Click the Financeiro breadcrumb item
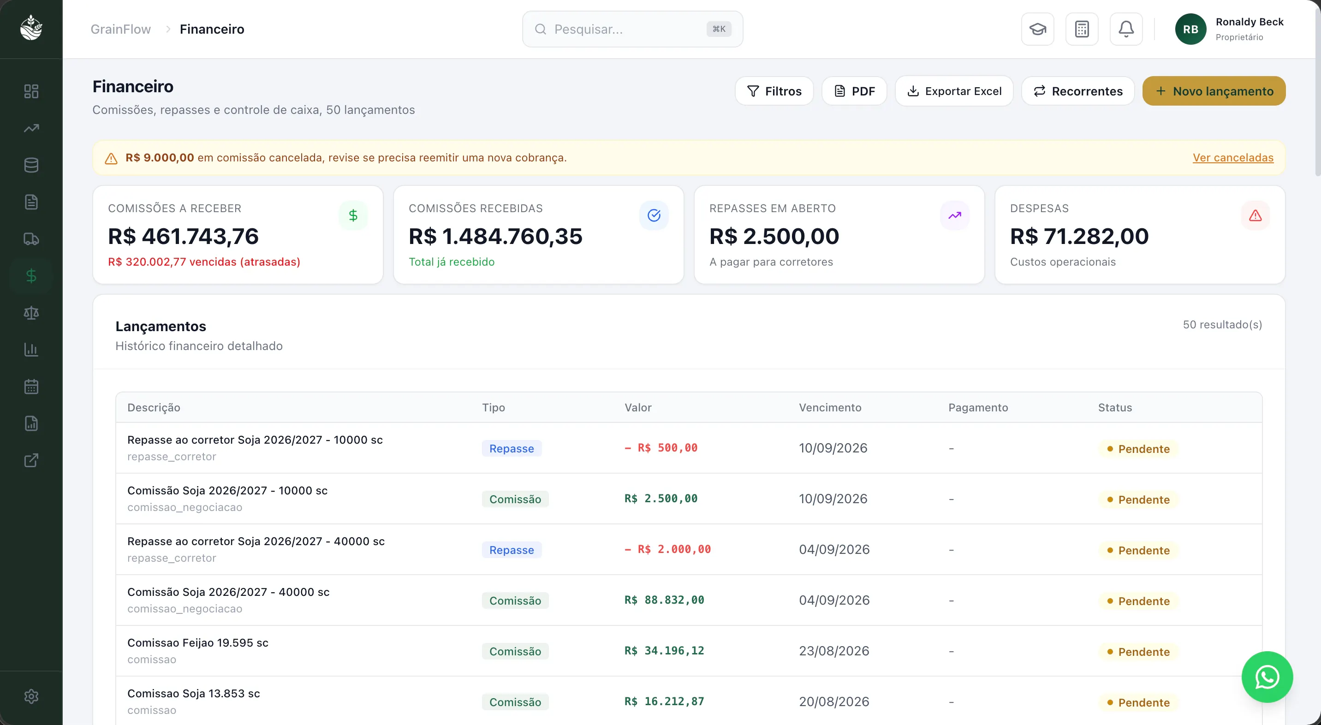Screen dimensions: 1321x725 [x=212, y=29]
